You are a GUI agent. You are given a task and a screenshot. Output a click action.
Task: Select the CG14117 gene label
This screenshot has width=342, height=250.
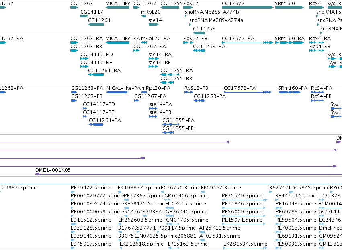pyautogui.click(x=92, y=12)
